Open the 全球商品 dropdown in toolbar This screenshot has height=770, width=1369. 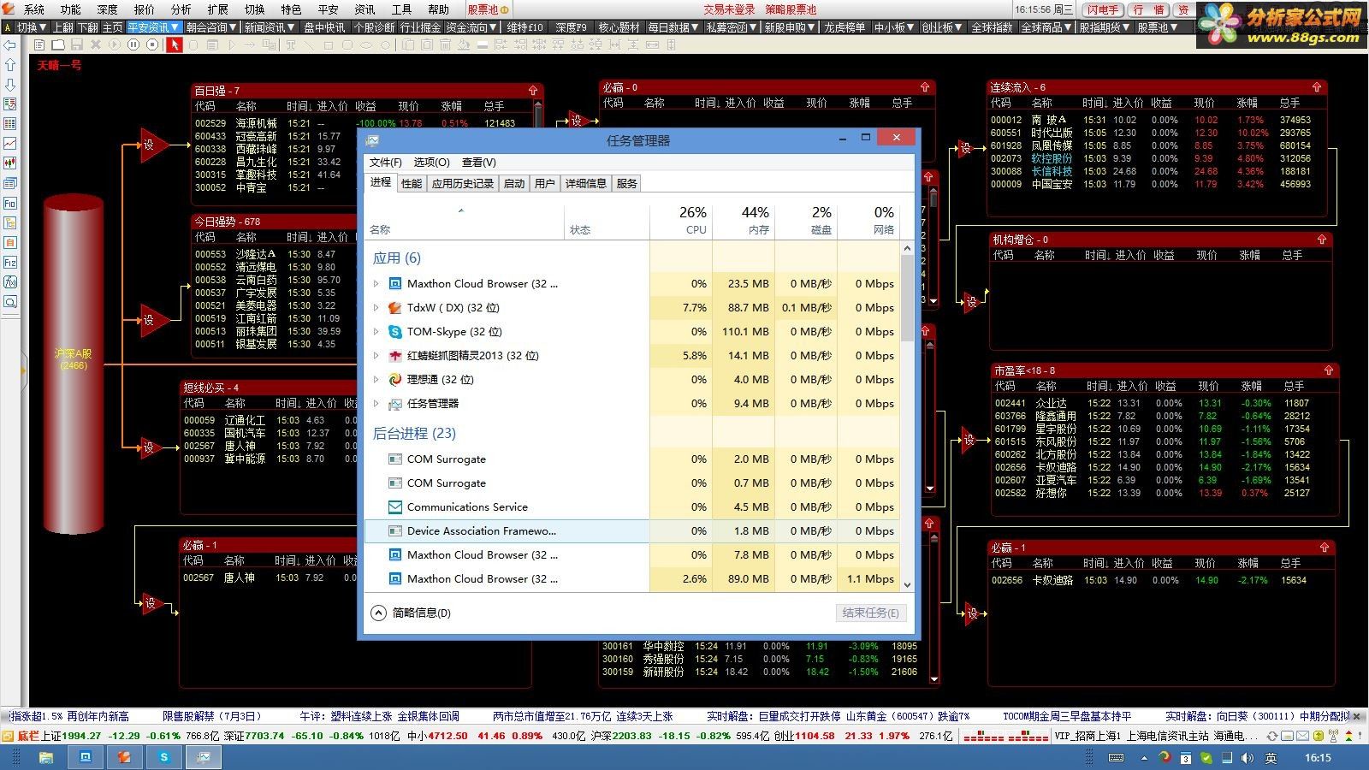pyautogui.click(x=1046, y=27)
